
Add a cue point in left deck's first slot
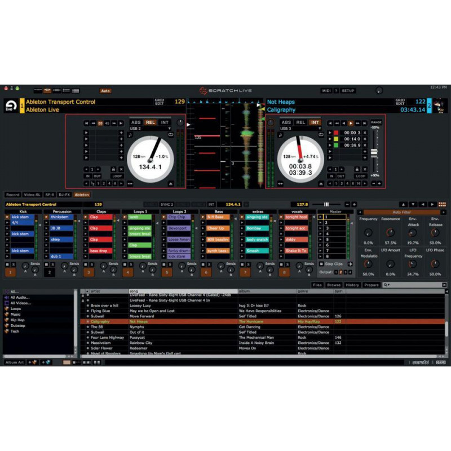tap(121, 133)
